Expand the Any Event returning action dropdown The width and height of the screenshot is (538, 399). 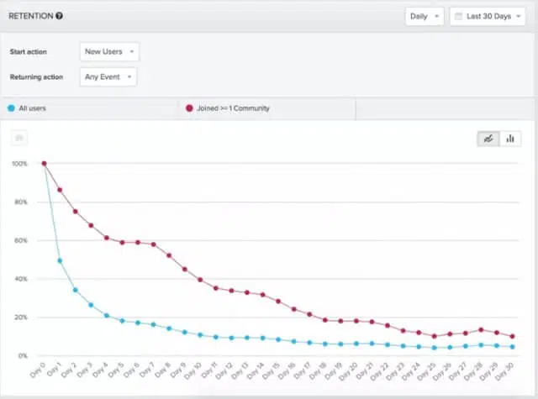108,77
